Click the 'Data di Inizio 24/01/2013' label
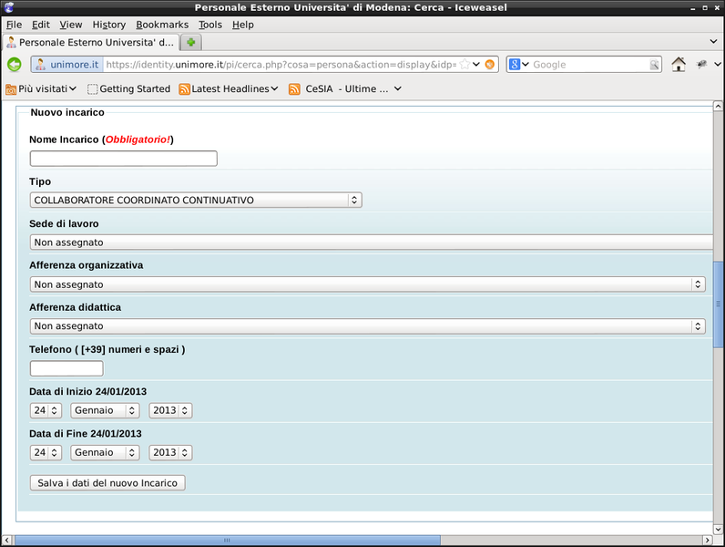 tap(87, 391)
